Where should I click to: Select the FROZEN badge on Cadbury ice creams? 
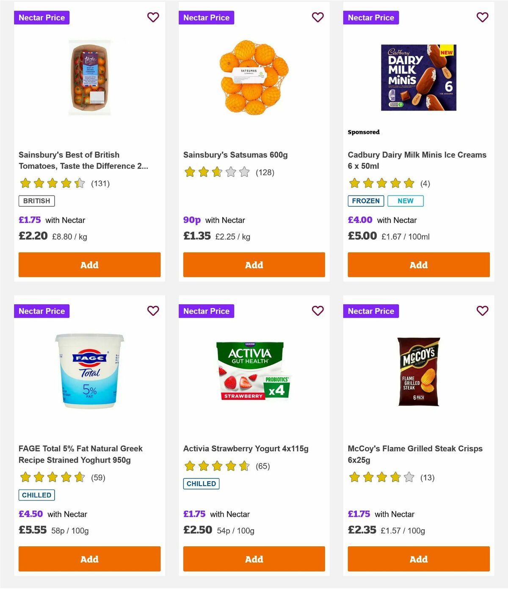click(x=366, y=201)
